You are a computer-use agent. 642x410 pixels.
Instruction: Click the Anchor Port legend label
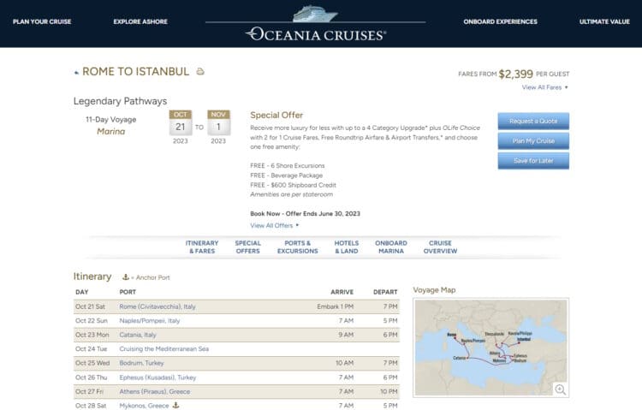click(x=152, y=277)
